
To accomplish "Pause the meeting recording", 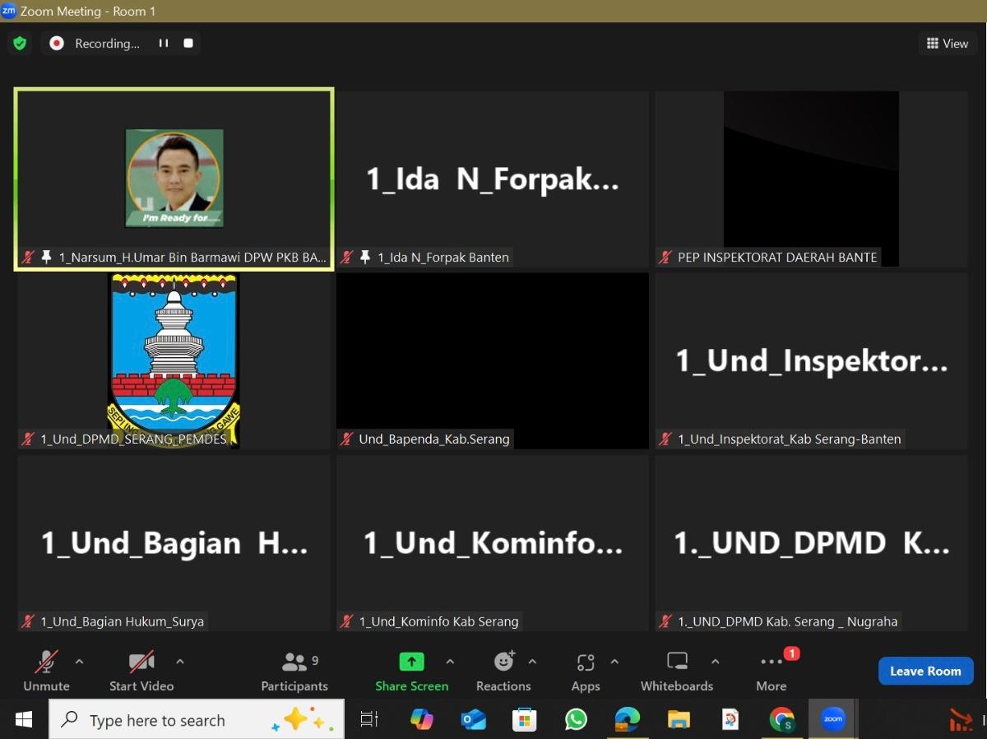I will coord(164,44).
